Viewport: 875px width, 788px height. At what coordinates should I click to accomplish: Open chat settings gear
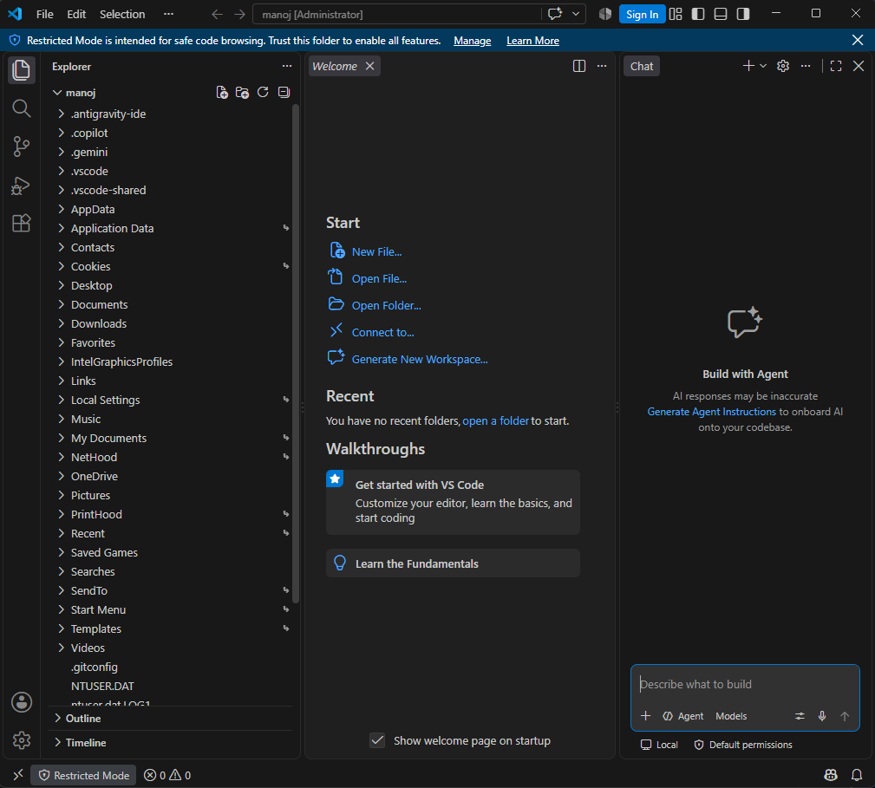coord(783,66)
